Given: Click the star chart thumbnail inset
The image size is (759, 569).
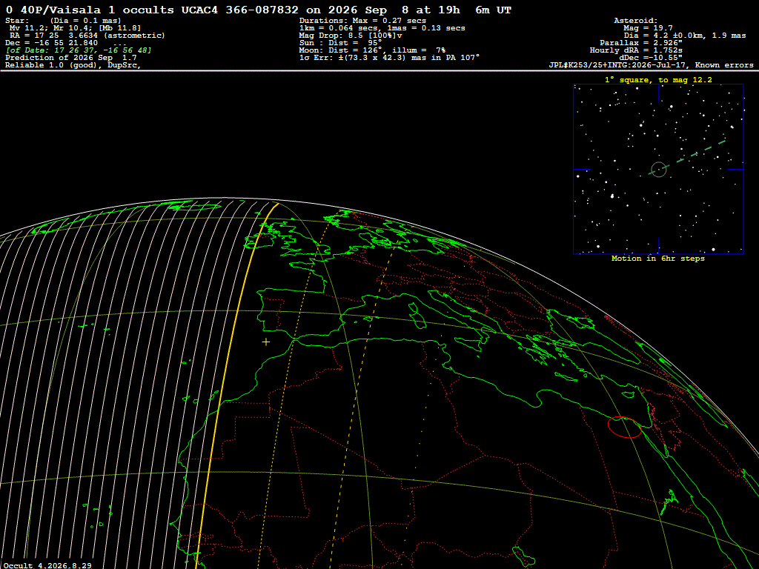Looking at the screenshot, I should pos(658,170).
